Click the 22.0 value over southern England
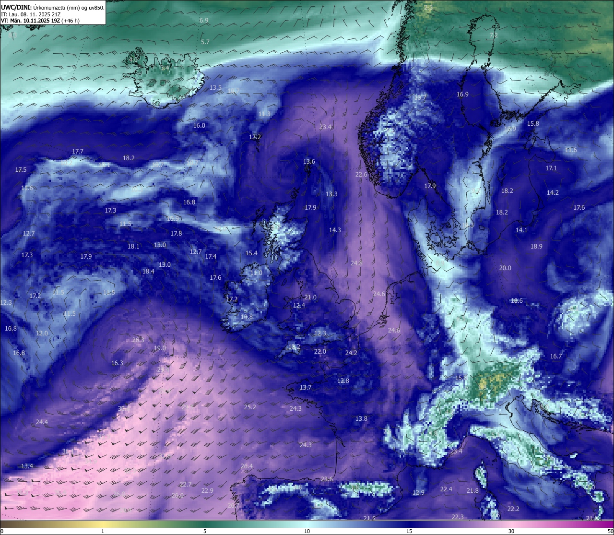 320,352
